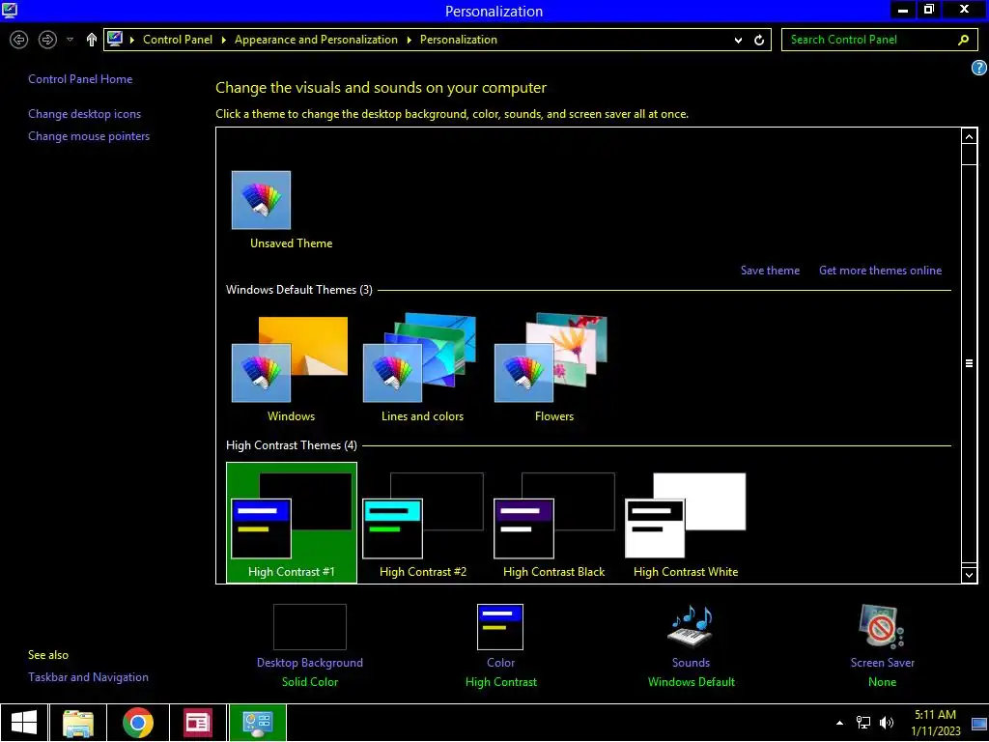
Task: Click Appearance and Personalization breadcrumb
Action: [316, 40]
